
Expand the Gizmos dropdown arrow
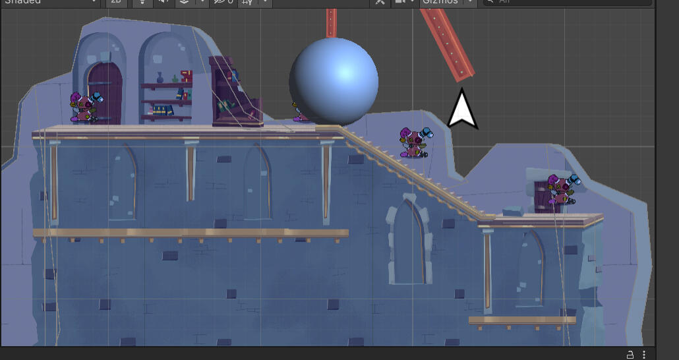click(x=469, y=2)
